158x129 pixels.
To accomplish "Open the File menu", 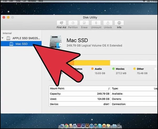I will [5, 1].
